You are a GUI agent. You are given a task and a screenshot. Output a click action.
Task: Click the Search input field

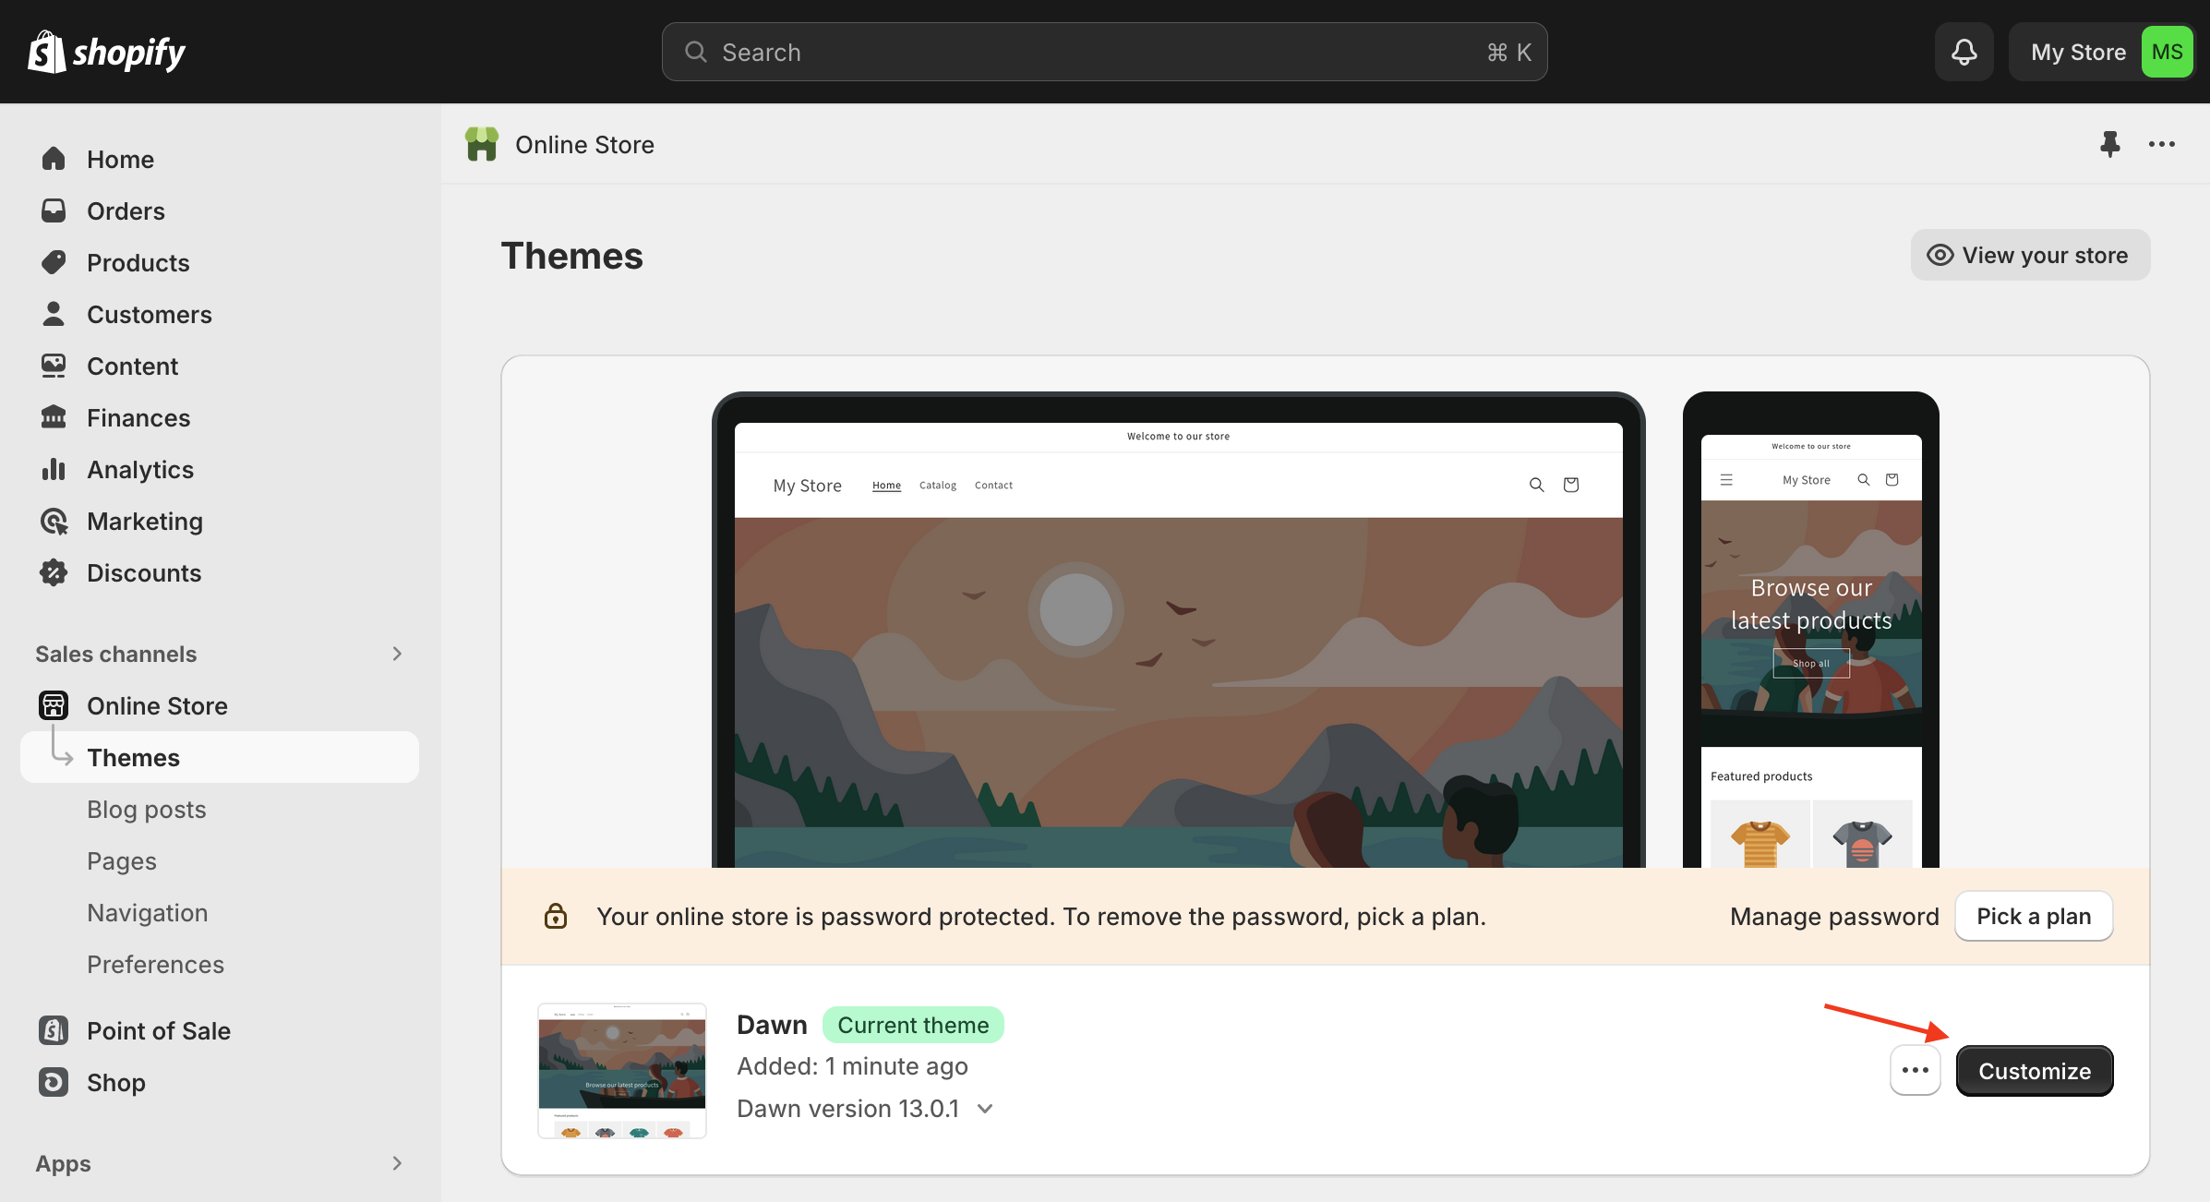1104,51
